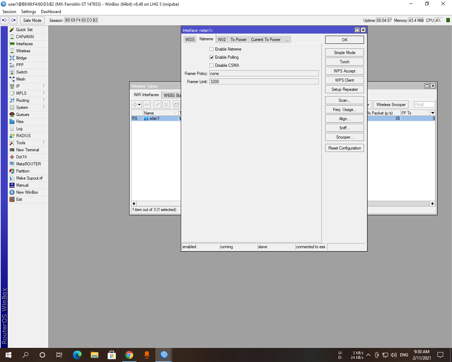452x362 pixels.
Task: Click the Redo arrow icon
Action: click(x=13, y=21)
